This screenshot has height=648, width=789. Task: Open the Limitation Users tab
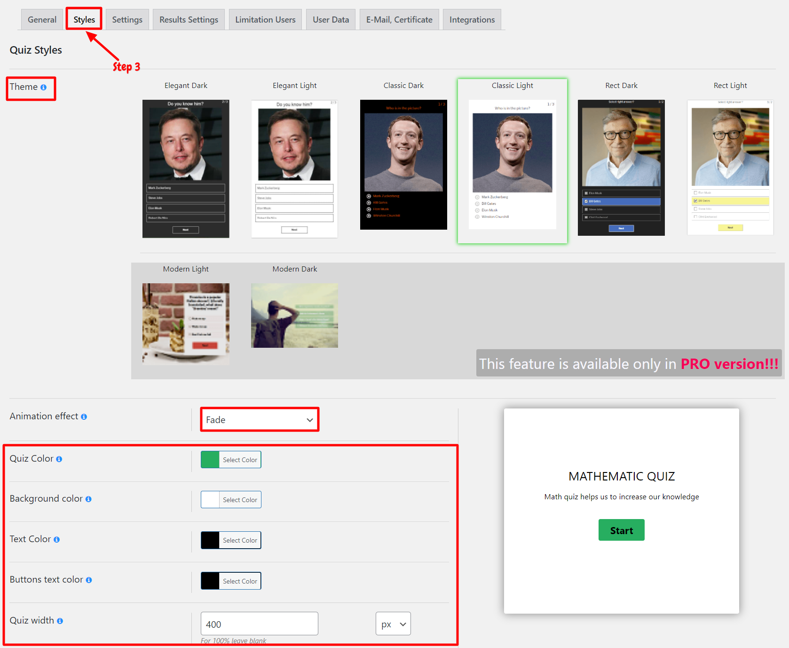click(265, 20)
